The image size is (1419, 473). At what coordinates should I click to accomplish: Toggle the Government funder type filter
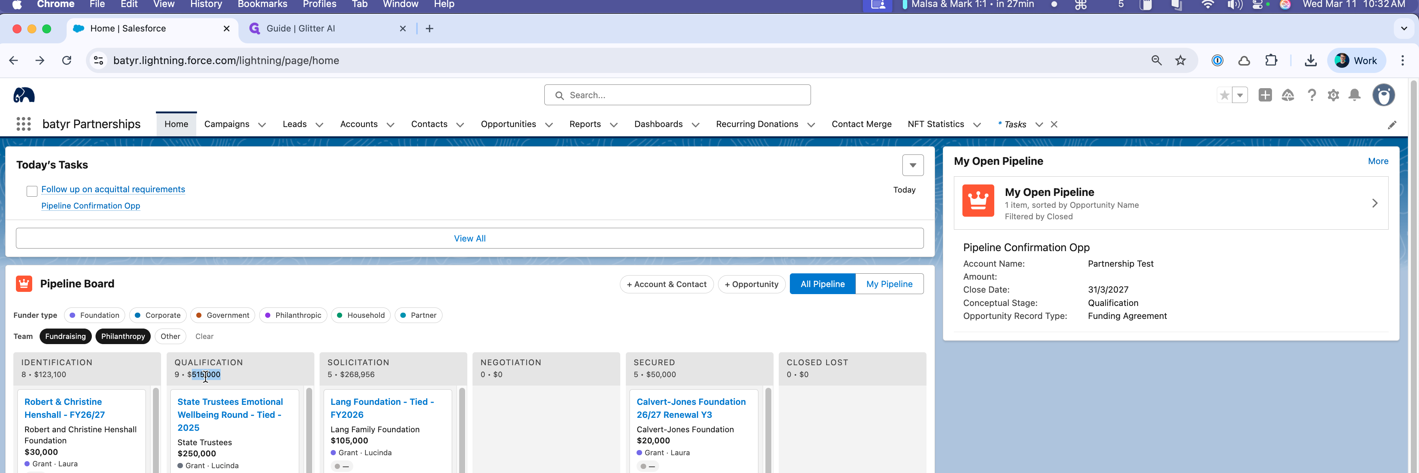point(223,315)
